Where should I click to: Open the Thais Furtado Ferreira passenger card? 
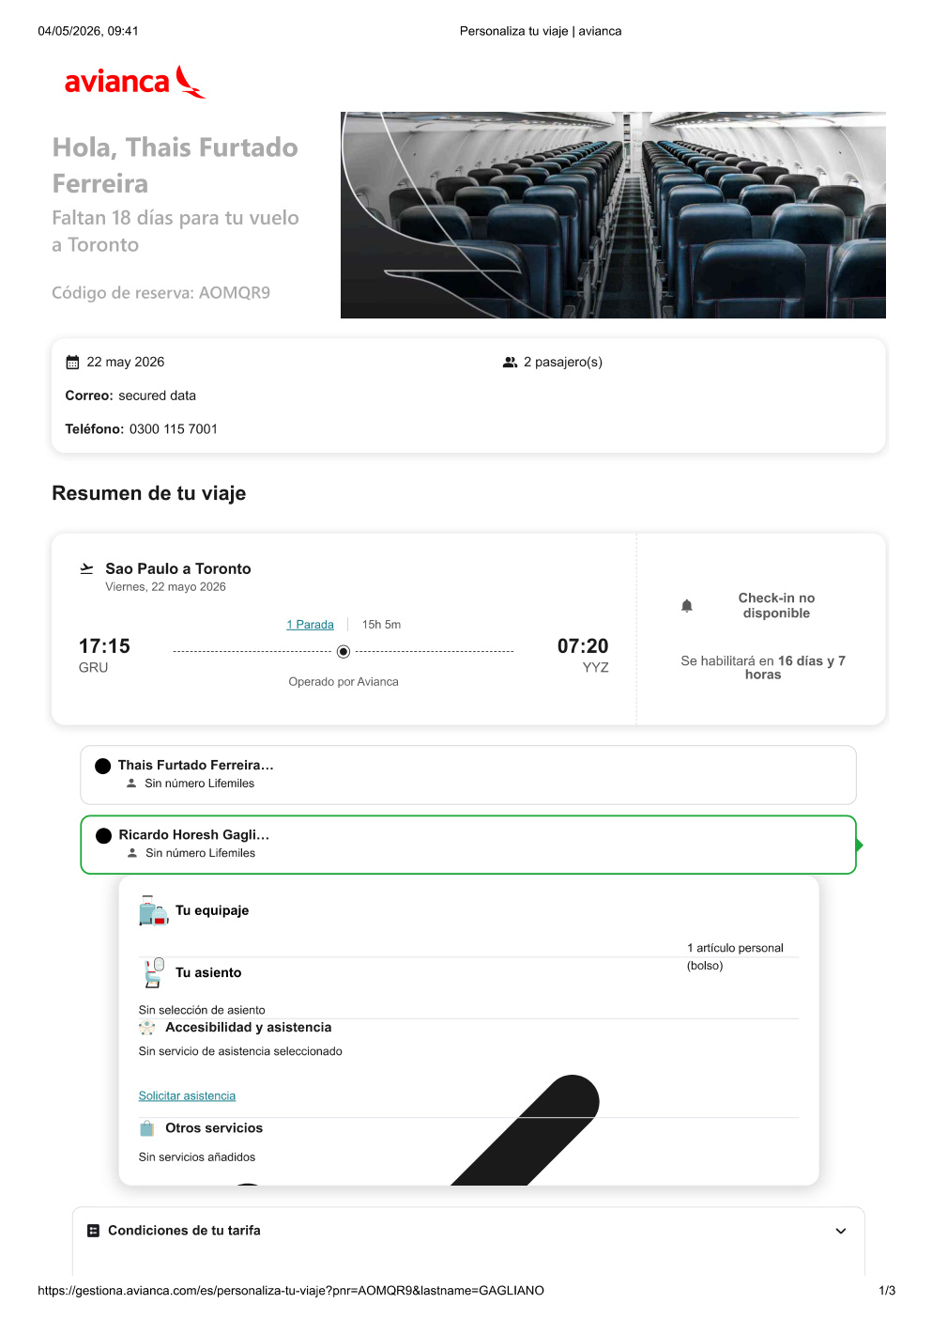(x=468, y=775)
